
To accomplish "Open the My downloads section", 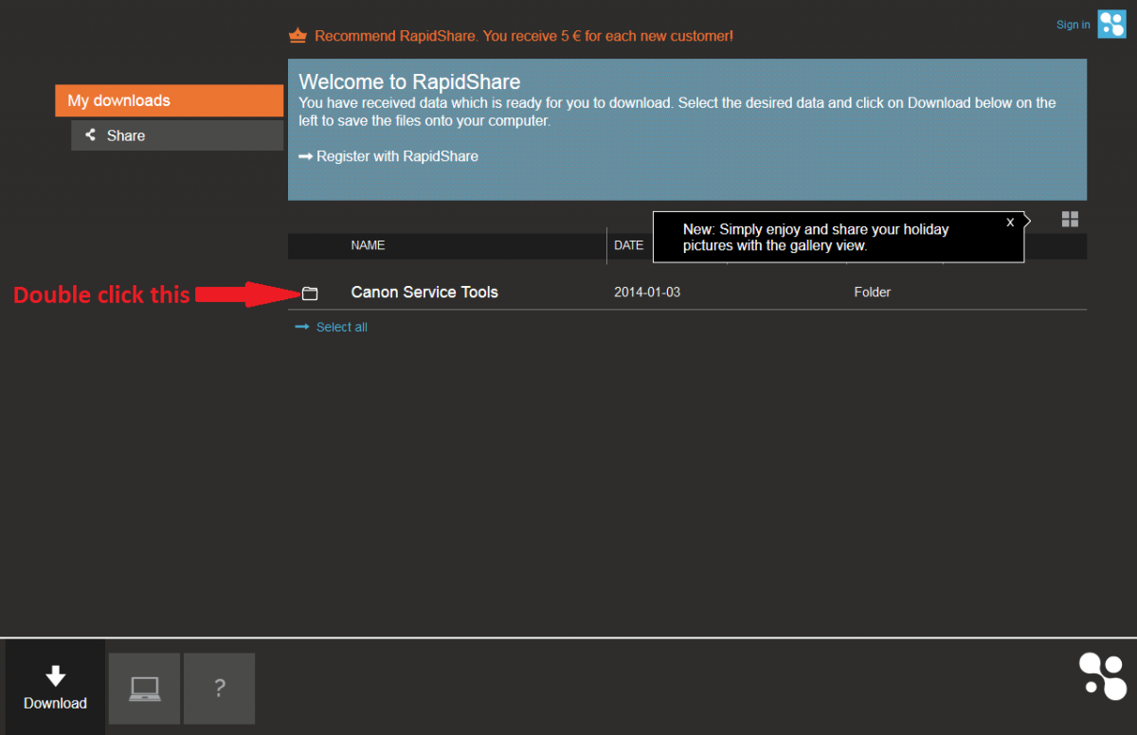I will [169, 100].
